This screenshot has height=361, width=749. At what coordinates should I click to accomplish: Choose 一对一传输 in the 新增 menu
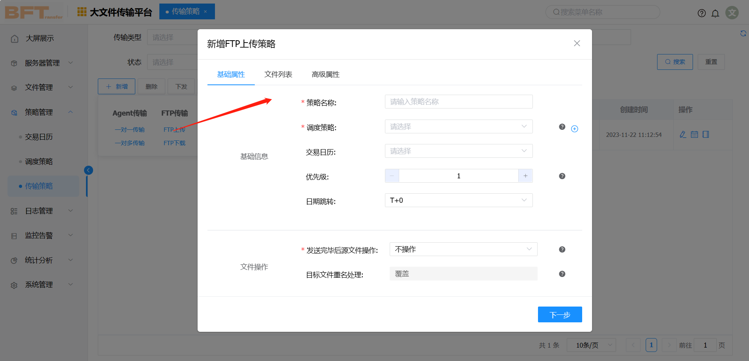click(130, 130)
